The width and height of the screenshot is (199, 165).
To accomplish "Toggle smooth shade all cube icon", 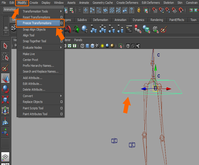I will coord(87,46).
